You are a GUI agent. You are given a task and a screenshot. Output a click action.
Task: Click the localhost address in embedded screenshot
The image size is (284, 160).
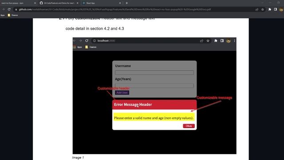(x=106, y=41)
